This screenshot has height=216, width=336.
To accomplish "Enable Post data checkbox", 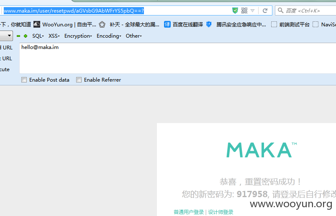I will tap(24, 80).
